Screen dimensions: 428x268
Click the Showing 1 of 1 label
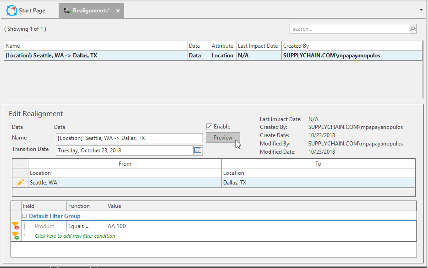coord(25,29)
